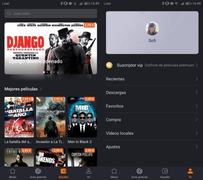This screenshot has width=203, height=180.
Task: Expand the Vídeos locales chevron
Action: point(197,133)
